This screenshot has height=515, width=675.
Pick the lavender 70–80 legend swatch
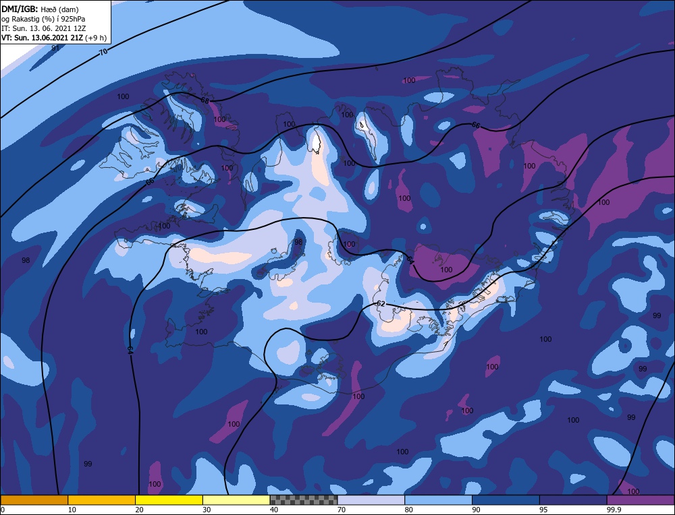(371, 500)
